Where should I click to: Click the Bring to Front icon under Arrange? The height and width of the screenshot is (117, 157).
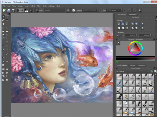point(132,24)
